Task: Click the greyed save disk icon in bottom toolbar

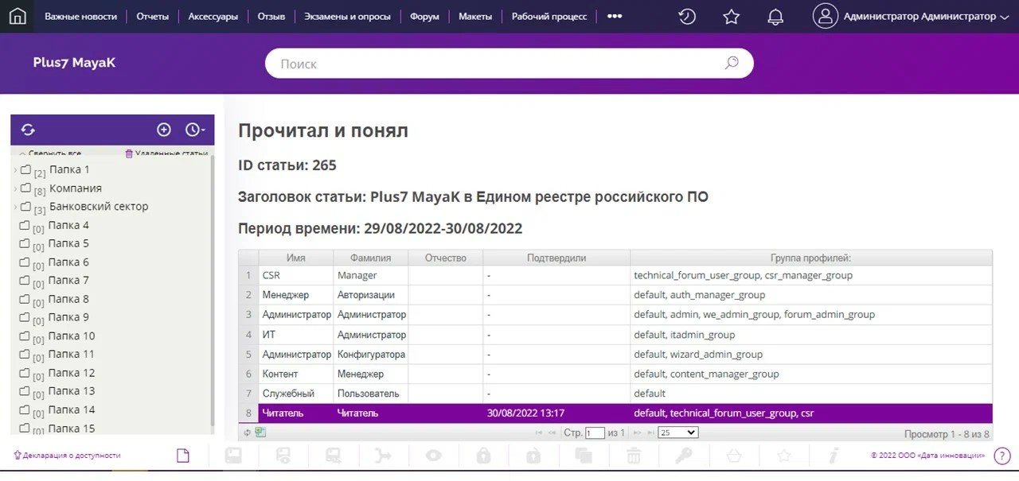Action: (x=233, y=456)
